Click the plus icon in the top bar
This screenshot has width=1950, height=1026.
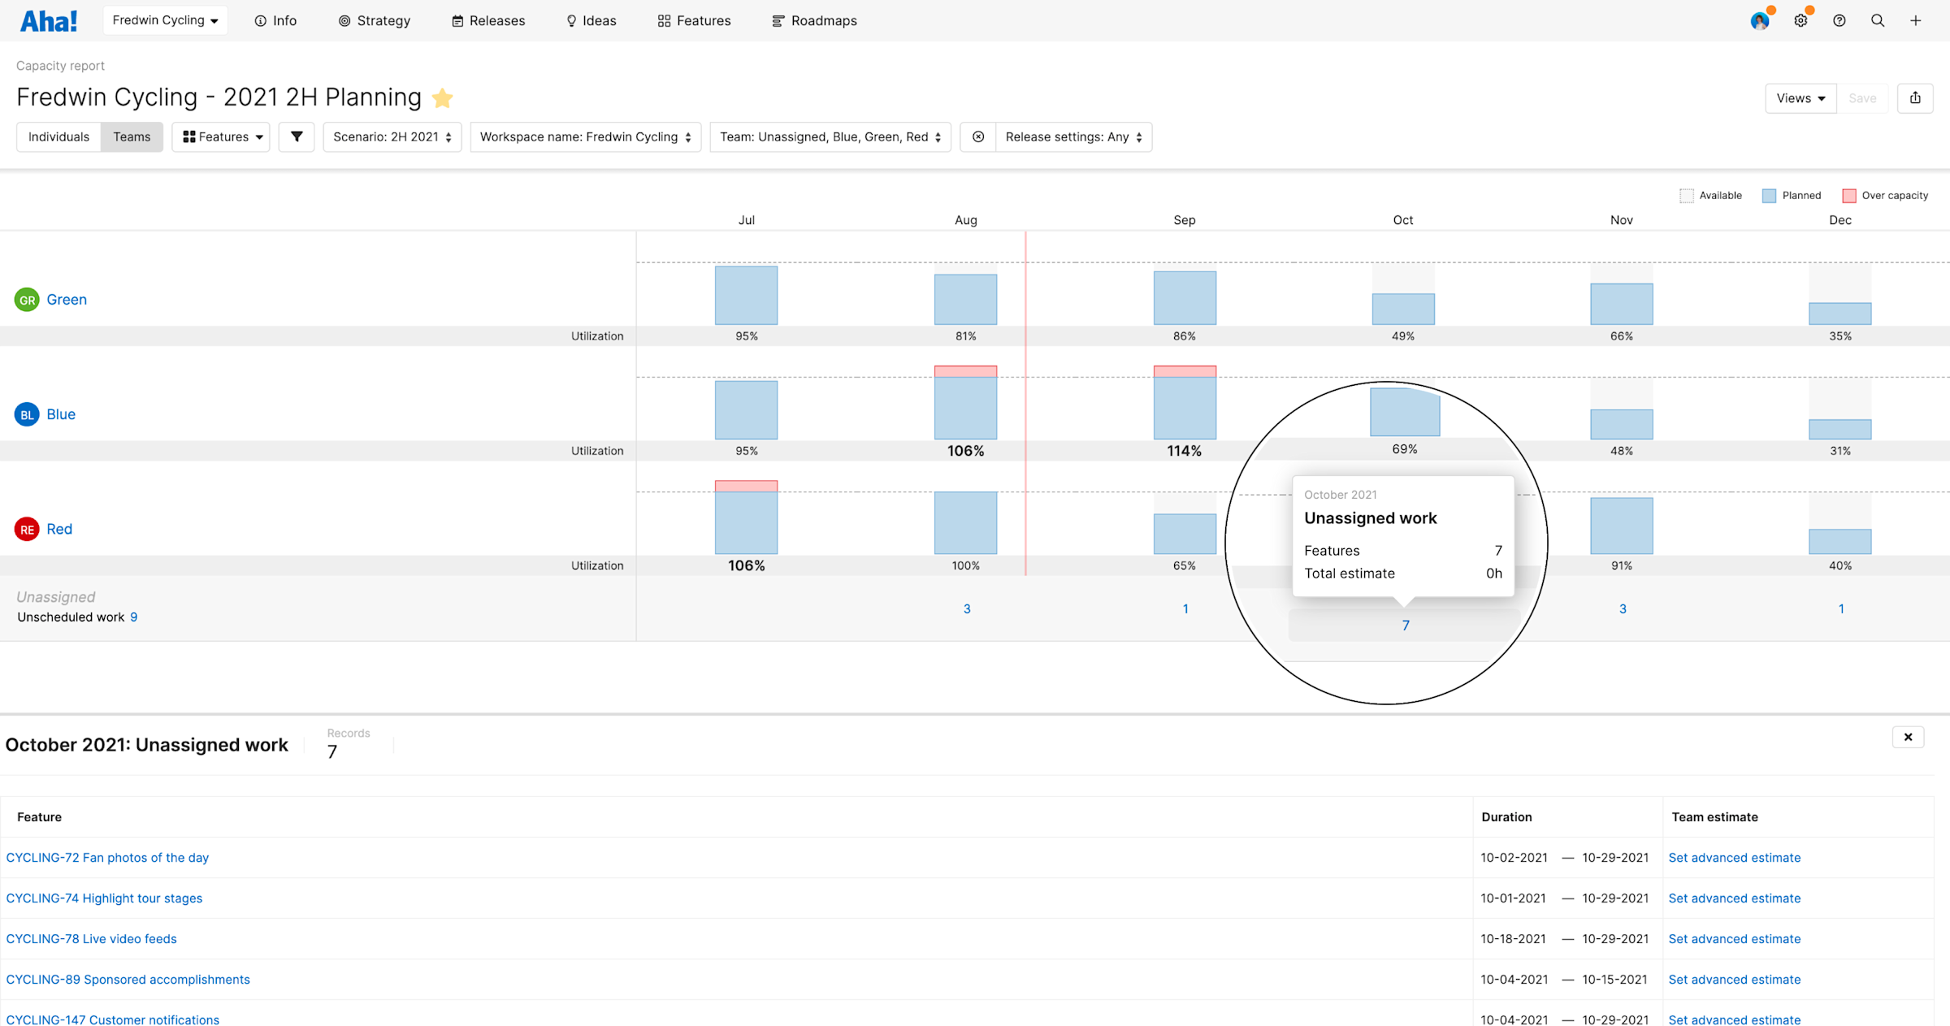[1915, 20]
